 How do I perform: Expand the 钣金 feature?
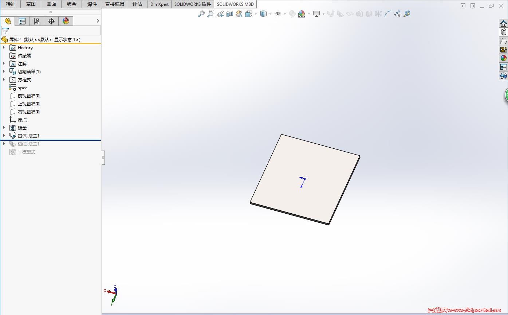coord(4,128)
